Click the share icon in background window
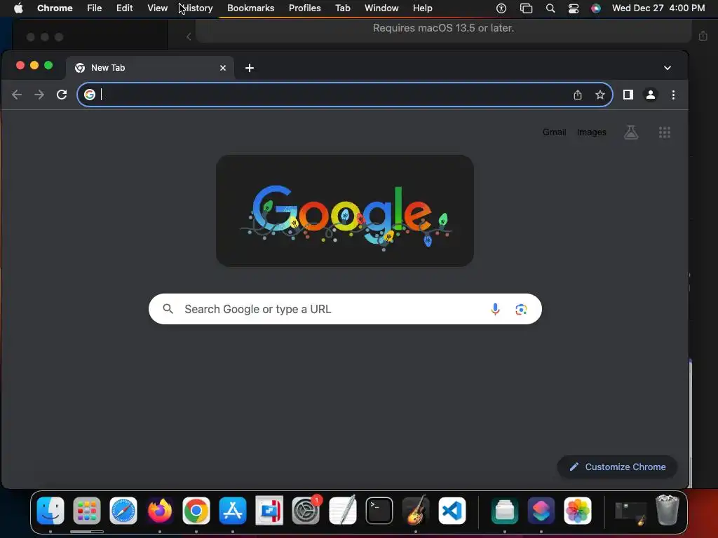The height and width of the screenshot is (538, 718). [x=703, y=36]
